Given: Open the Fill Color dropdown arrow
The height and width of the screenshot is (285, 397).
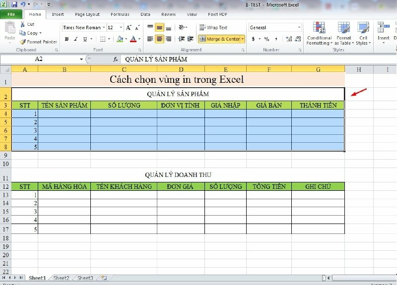Looking at the screenshot, I should 126,39.
